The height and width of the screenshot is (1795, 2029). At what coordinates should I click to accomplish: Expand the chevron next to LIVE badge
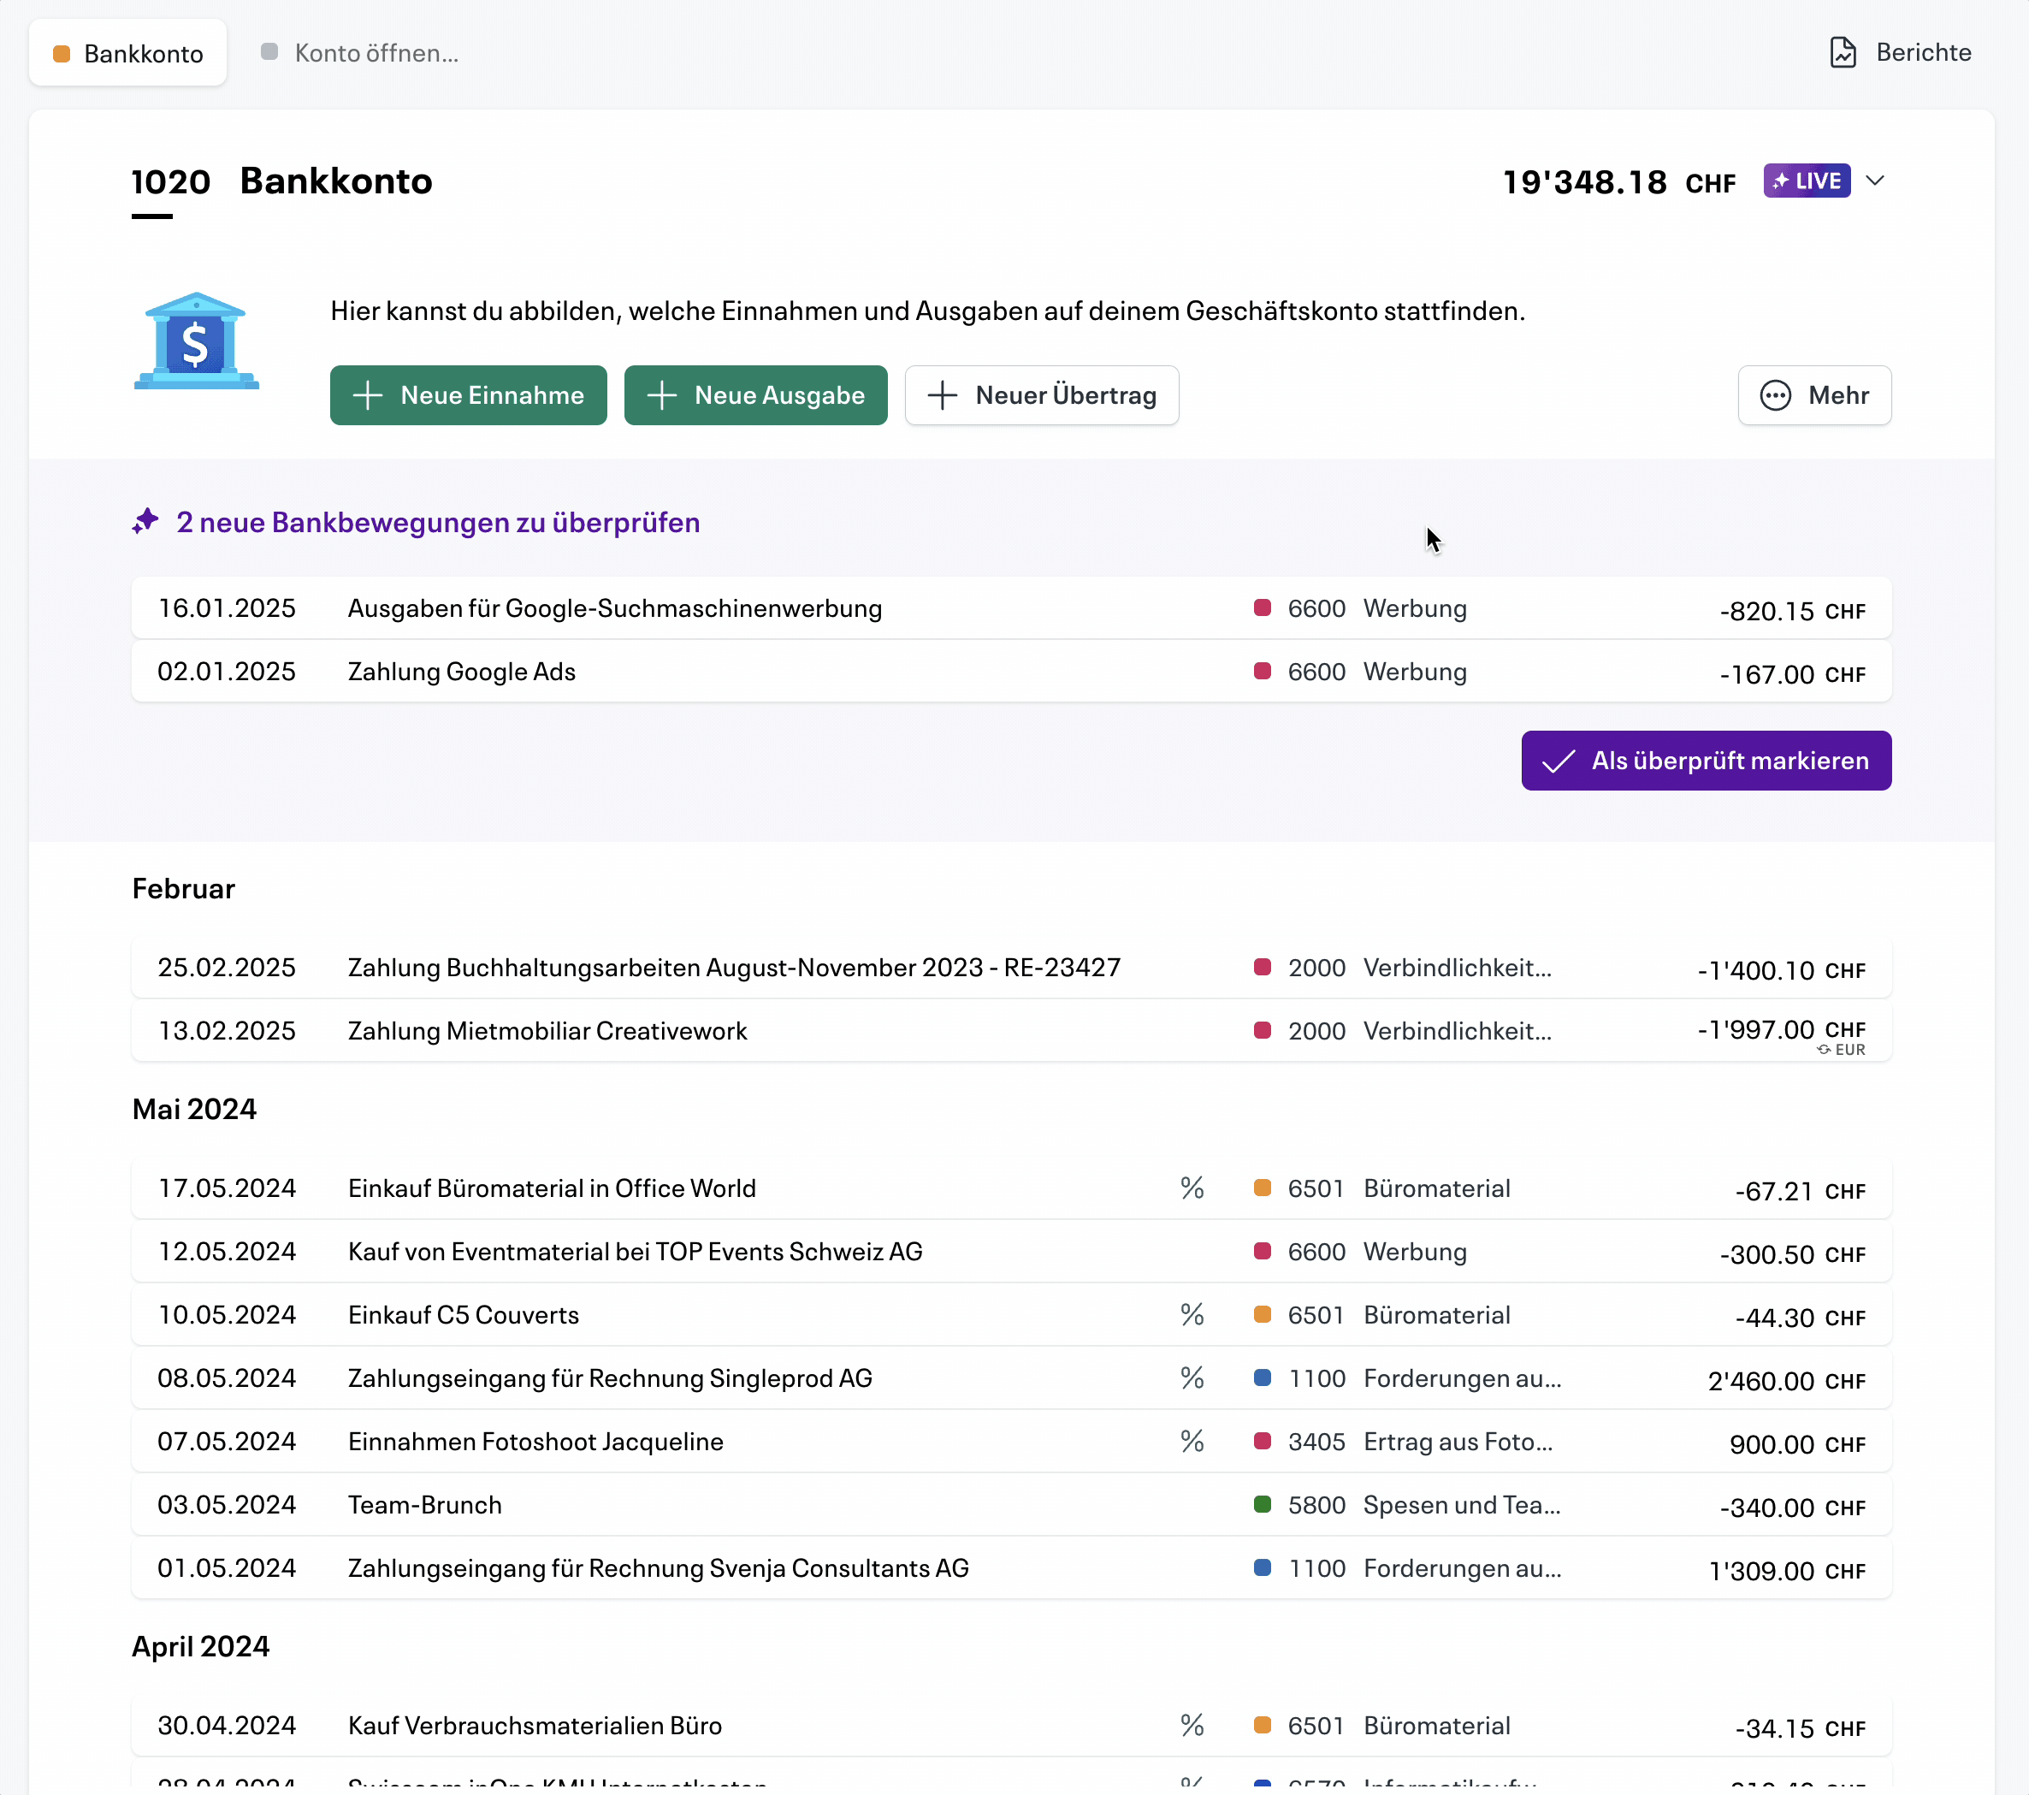1875,181
